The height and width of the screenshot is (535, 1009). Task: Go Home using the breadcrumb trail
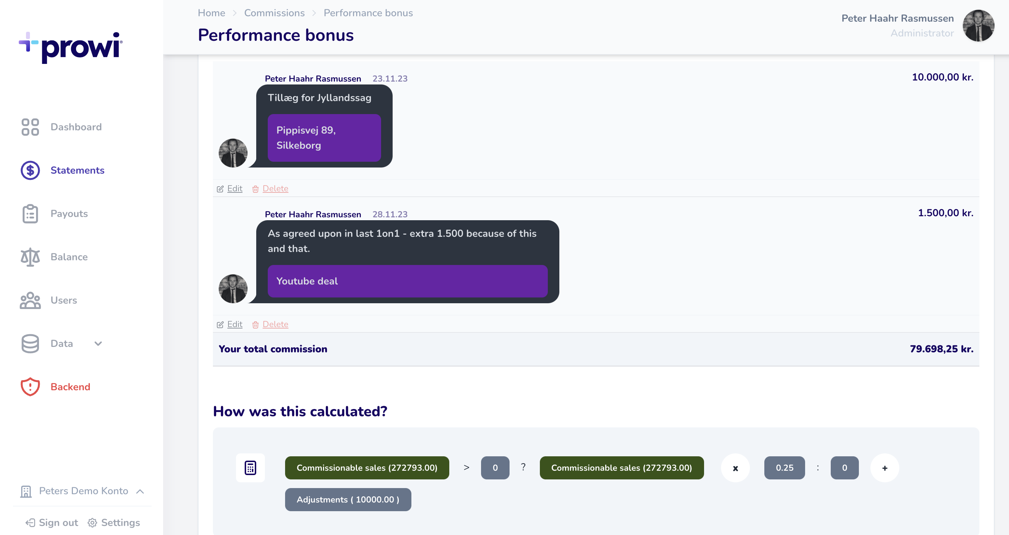(211, 13)
